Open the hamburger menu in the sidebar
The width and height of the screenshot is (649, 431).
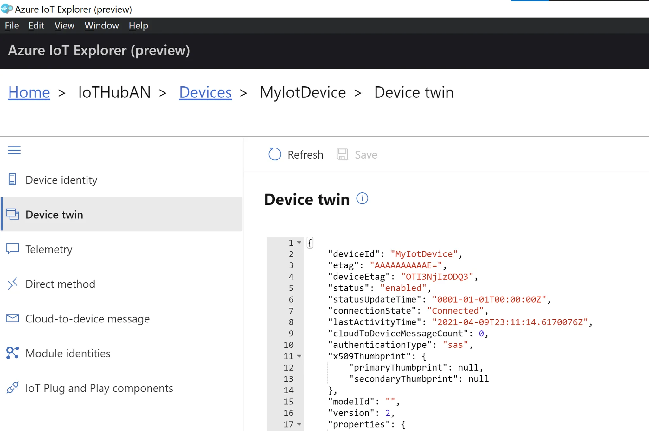coord(14,150)
